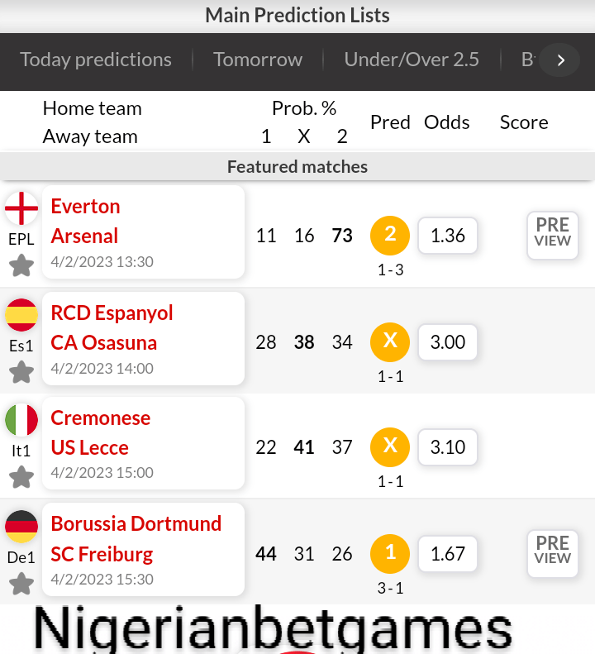Open PRE VIEW for Everton vs Arsenal
Image resolution: width=595 pixels, height=654 pixels.
[553, 235]
